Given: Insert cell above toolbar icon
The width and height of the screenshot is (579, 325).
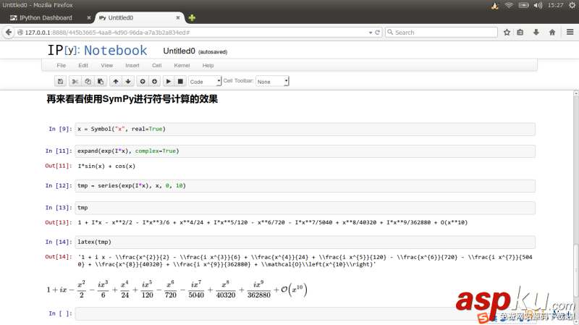Looking at the screenshot, I should (x=143, y=81).
